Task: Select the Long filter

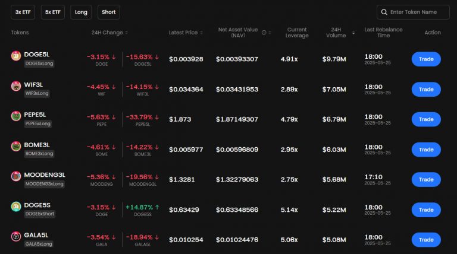Action: (x=81, y=12)
